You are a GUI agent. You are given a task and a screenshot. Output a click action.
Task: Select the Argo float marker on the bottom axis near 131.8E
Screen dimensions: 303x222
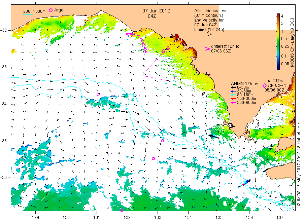click(122, 210)
